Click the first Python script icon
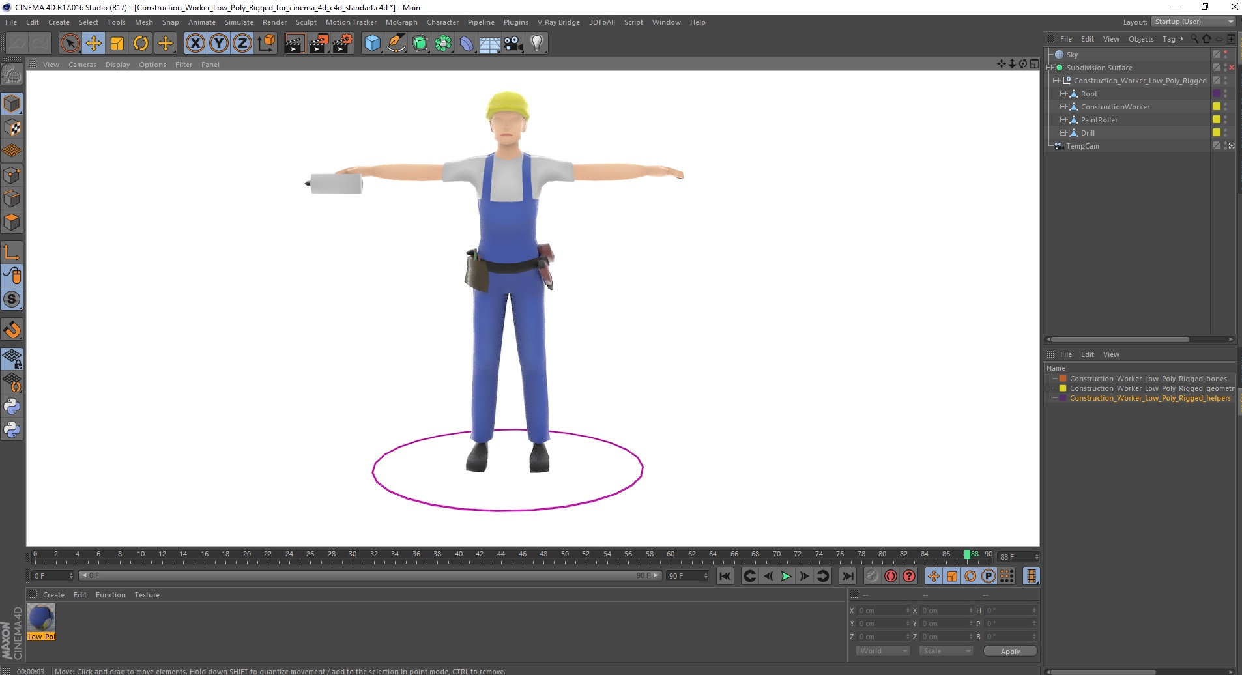Viewport: 1242px width, 675px height. (x=12, y=407)
